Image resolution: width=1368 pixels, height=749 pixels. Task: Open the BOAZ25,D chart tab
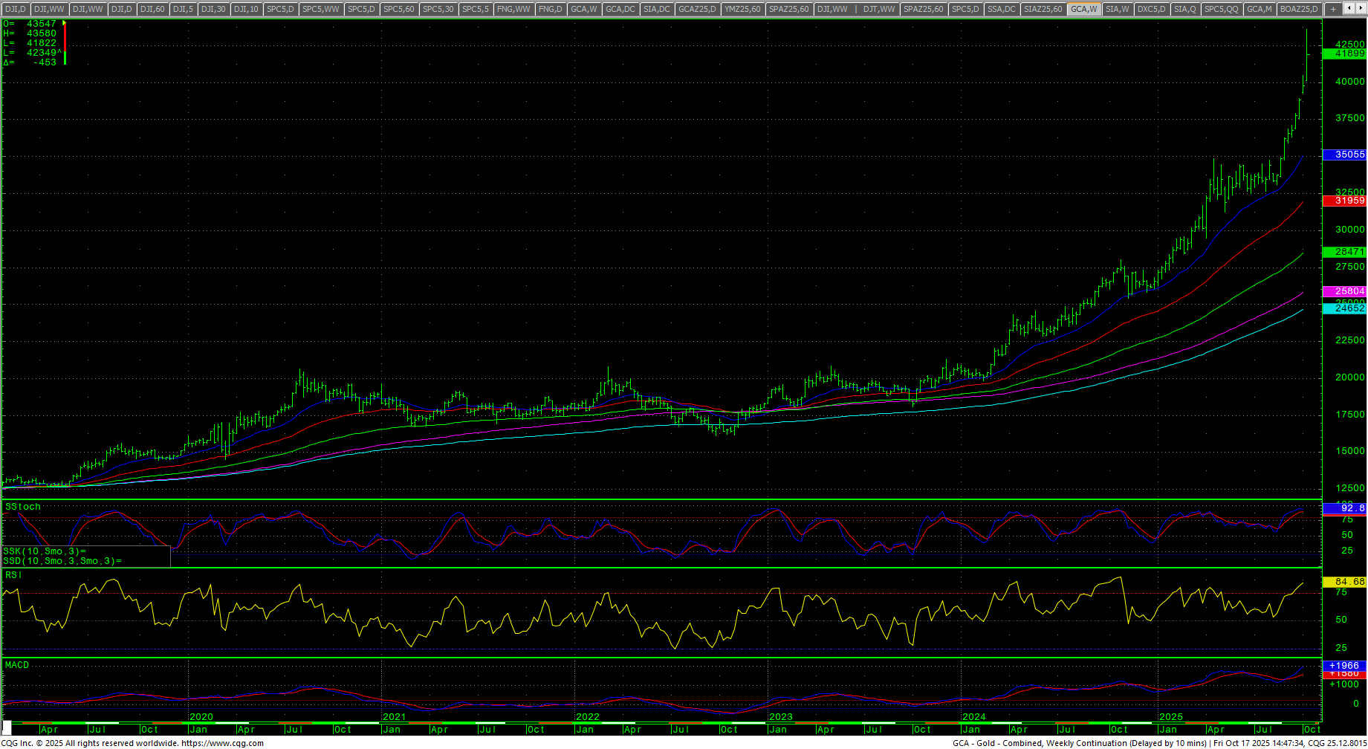click(x=1299, y=9)
